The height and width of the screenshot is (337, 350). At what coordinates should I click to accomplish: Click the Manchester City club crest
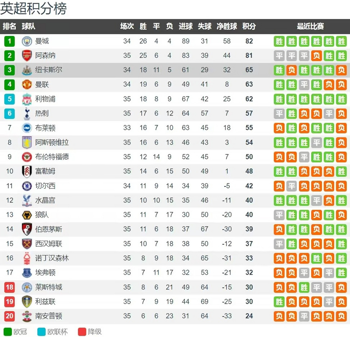pos(27,41)
